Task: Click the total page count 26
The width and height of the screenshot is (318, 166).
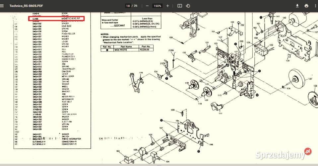Action: pyautogui.click(x=136, y=6)
